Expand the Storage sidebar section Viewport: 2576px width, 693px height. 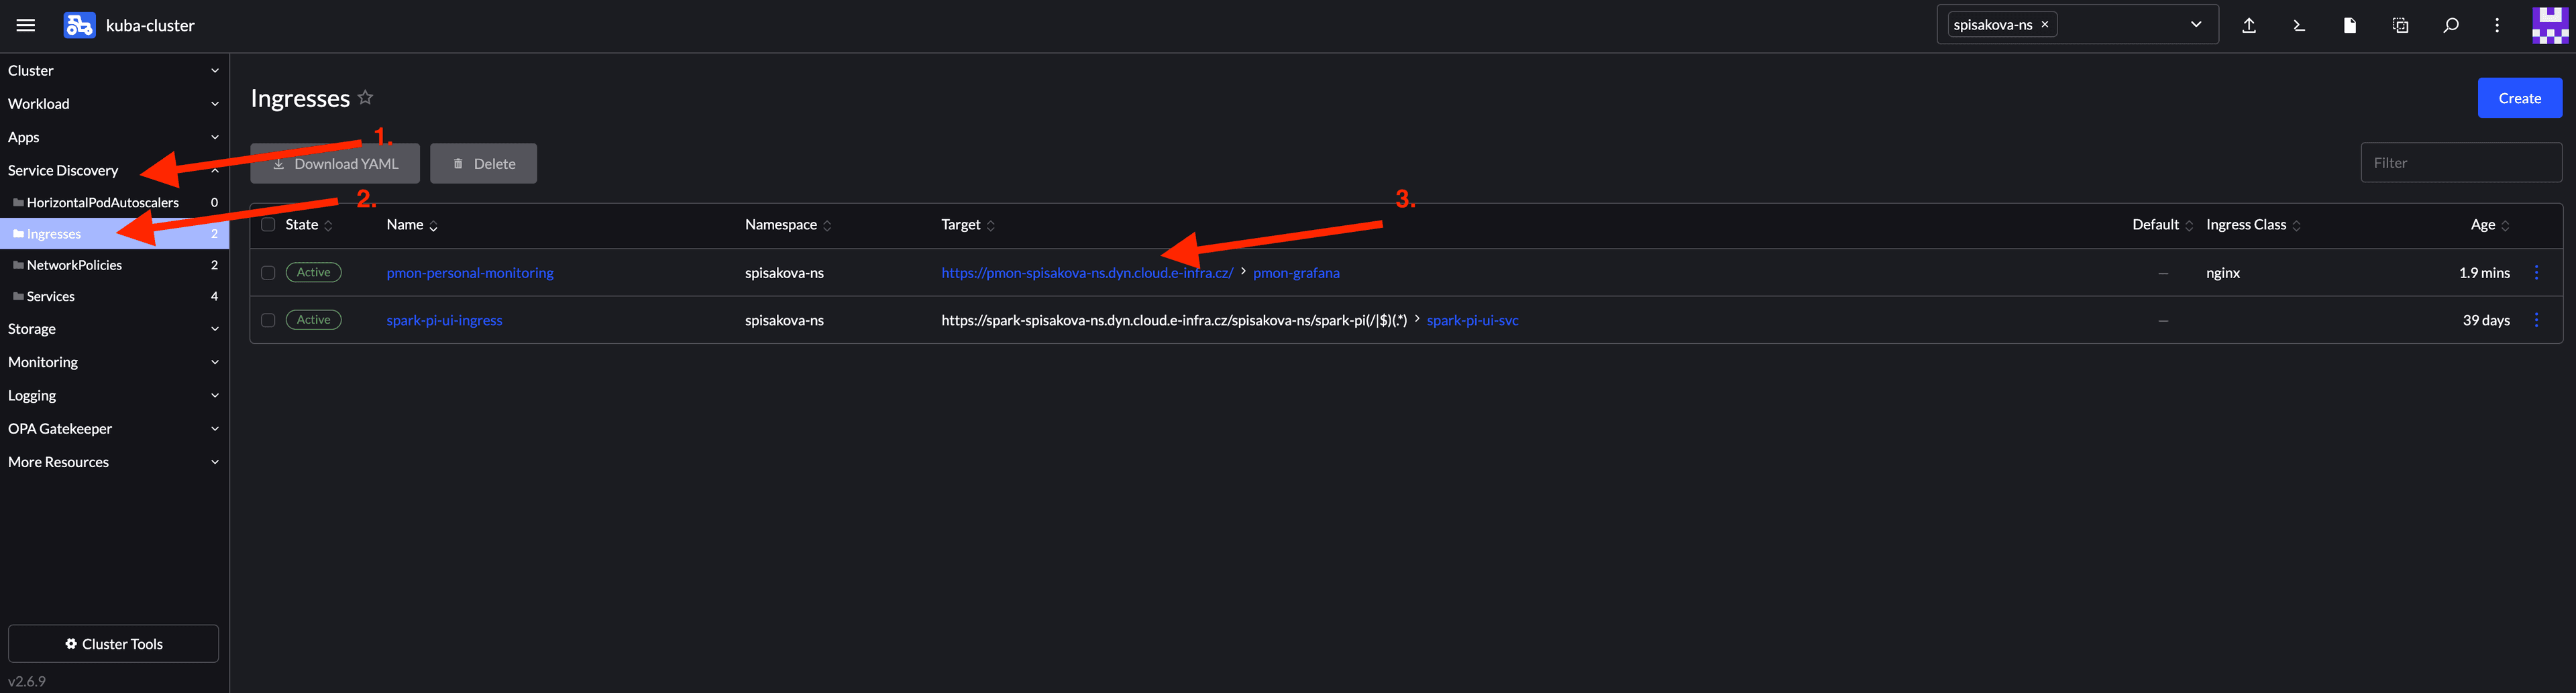point(113,328)
